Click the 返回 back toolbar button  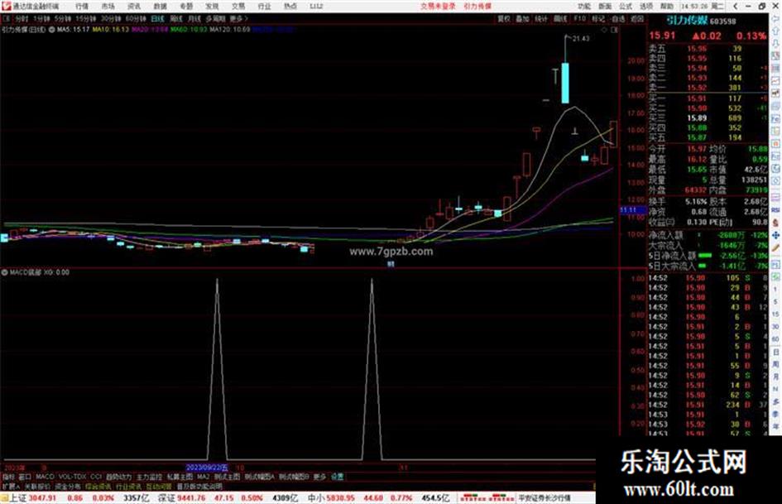pyautogui.click(x=637, y=18)
